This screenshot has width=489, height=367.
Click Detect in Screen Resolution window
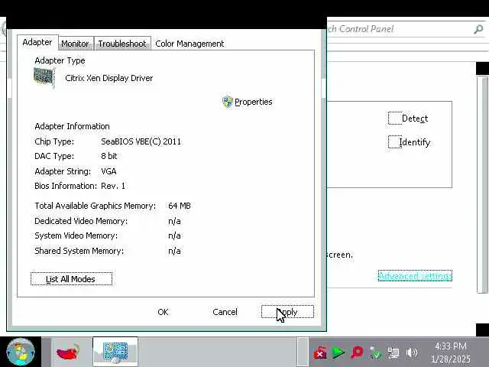click(x=408, y=119)
